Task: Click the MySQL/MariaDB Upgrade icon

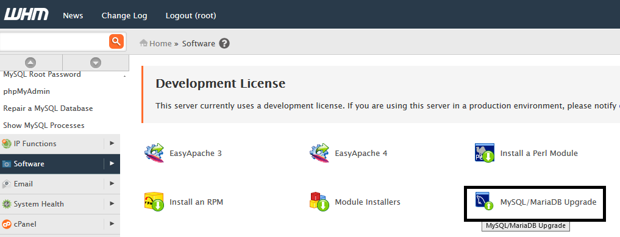Action: [x=485, y=201]
